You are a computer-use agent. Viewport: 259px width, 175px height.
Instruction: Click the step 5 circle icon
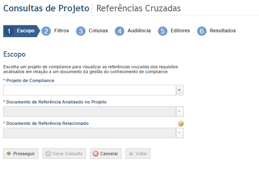[163, 31]
